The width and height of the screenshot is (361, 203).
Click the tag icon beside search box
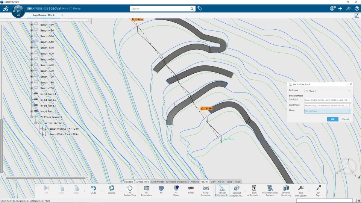200,9
